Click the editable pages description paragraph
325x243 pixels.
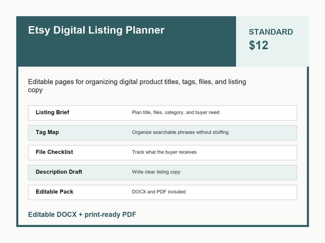137,86
